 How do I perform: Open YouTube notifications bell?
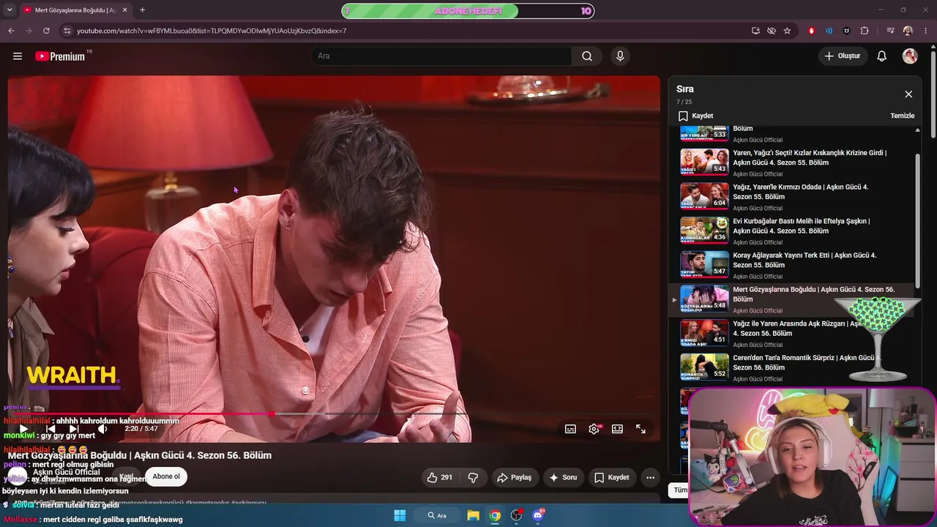click(882, 56)
